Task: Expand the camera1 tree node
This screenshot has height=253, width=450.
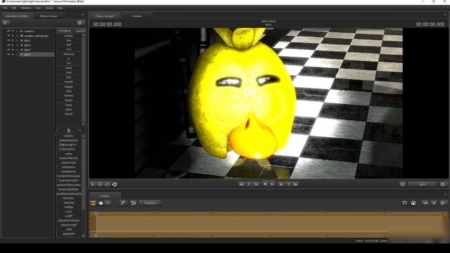Action: [x=17, y=31]
